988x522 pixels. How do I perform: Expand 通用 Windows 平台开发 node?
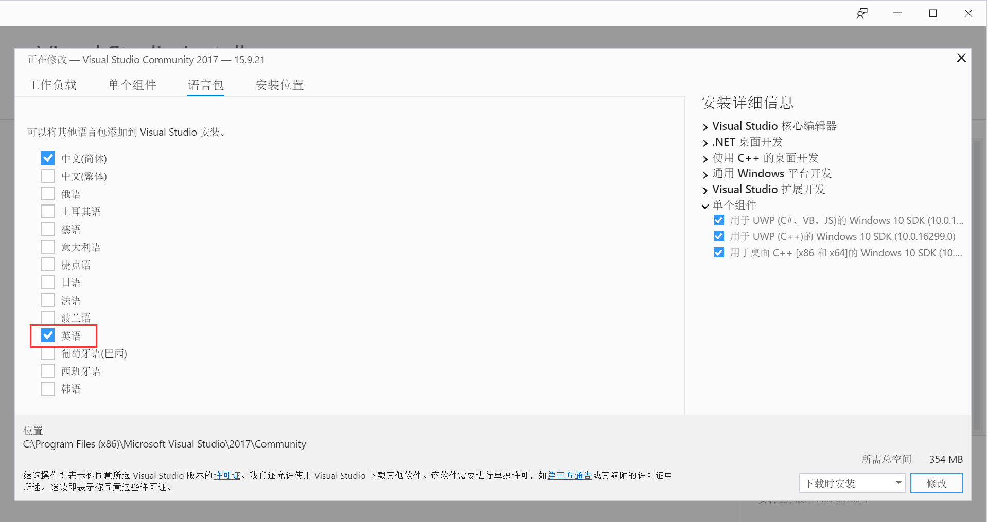705,175
